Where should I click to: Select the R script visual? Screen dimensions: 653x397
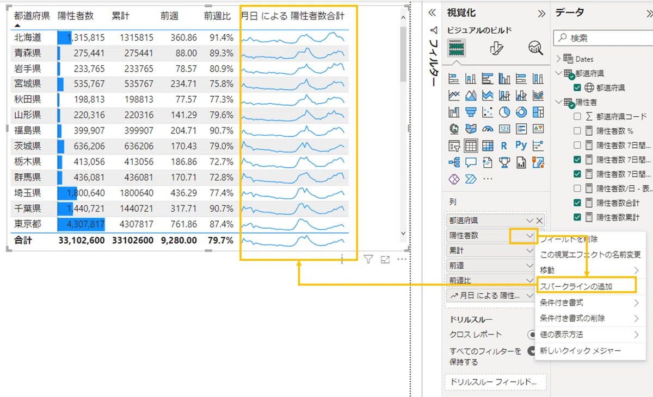[x=504, y=146]
